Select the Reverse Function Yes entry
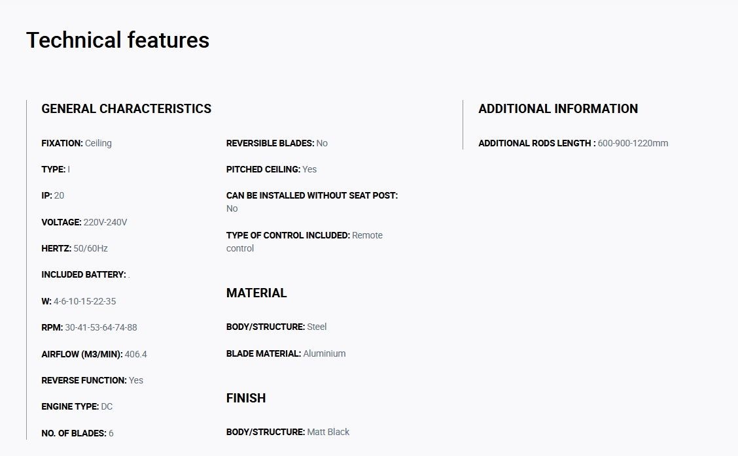Viewport: 738px width, 456px height. pyautogui.click(x=92, y=380)
